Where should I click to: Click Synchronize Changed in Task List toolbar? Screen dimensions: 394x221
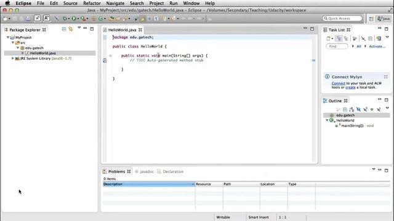point(379,39)
